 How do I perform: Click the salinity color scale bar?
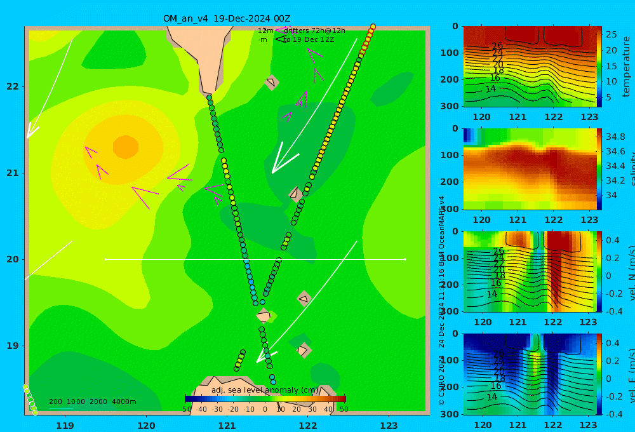coord(599,169)
